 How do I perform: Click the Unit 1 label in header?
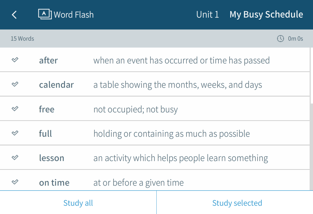[207, 14]
